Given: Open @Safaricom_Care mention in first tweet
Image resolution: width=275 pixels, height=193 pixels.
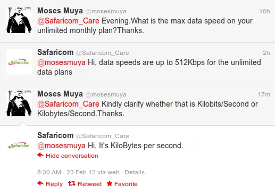Looking at the screenshot, I should click(68, 21).
